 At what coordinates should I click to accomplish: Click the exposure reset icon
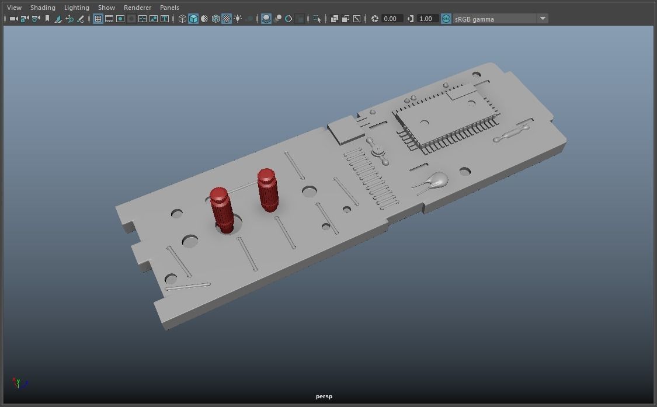[375, 19]
